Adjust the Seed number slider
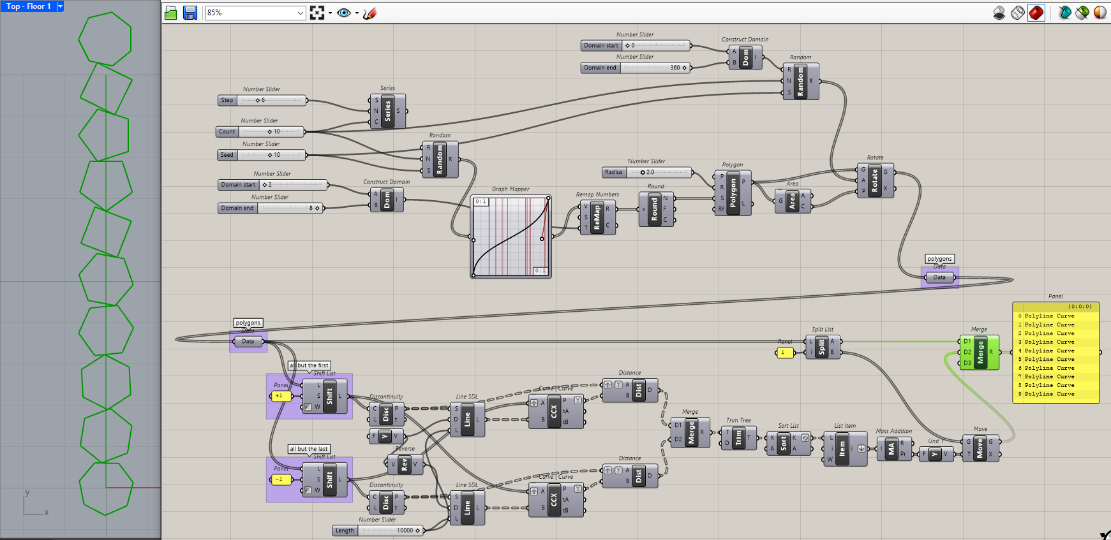The image size is (1111, 540). [x=262, y=155]
